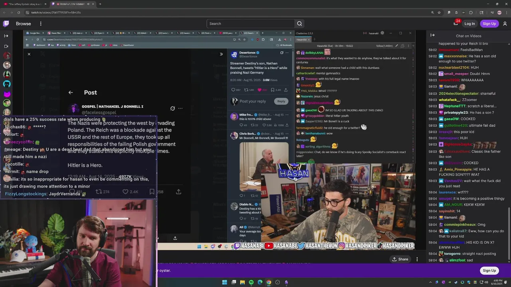Focus the Twitch Search field
511x287 pixels.
[251, 24]
